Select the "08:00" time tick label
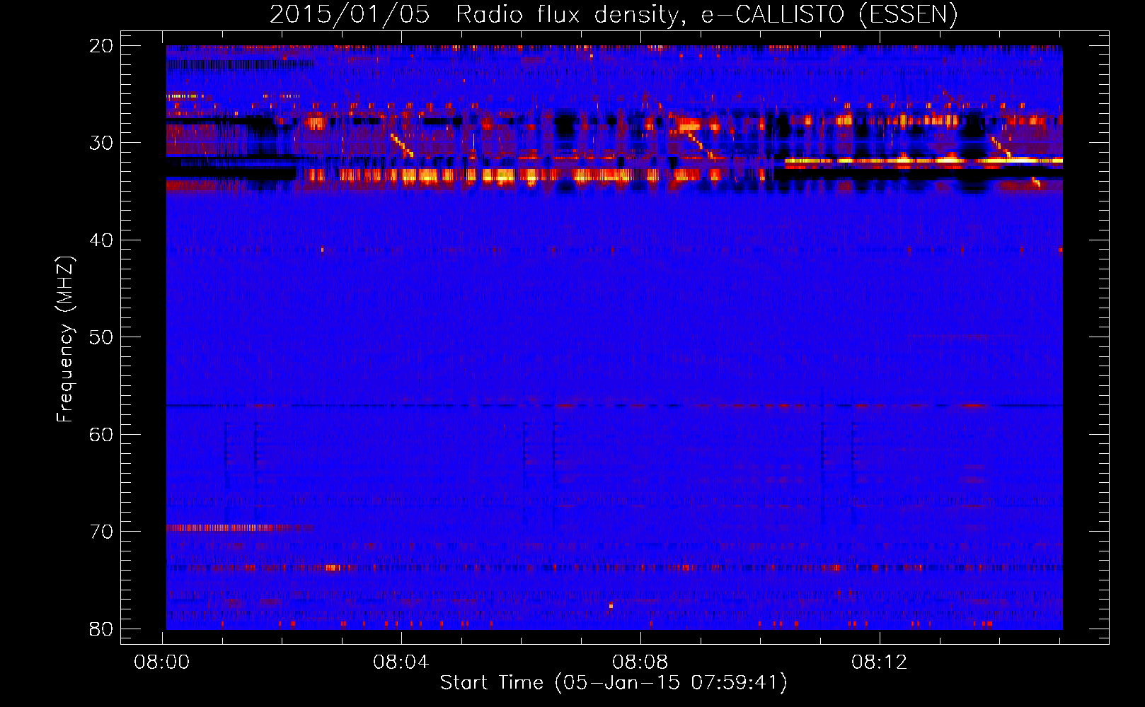The width and height of the screenshot is (1145, 707). [x=162, y=662]
